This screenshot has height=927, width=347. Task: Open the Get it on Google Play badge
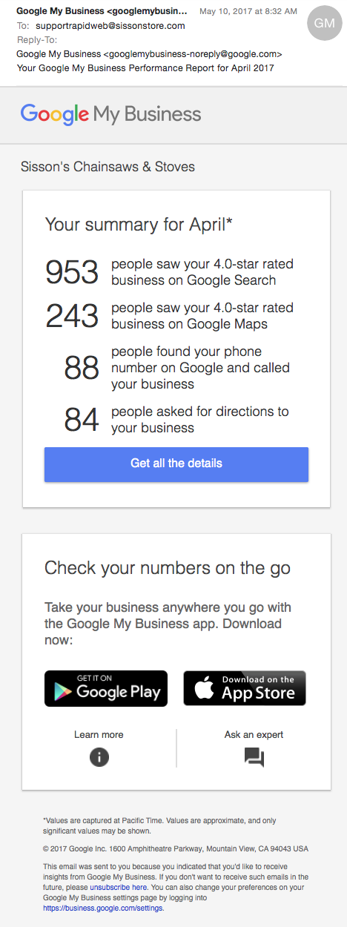106,688
